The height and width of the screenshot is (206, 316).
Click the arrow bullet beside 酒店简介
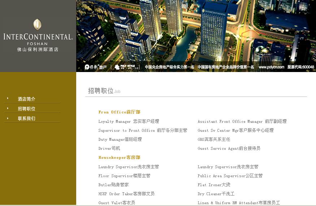[x=8, y=98]
